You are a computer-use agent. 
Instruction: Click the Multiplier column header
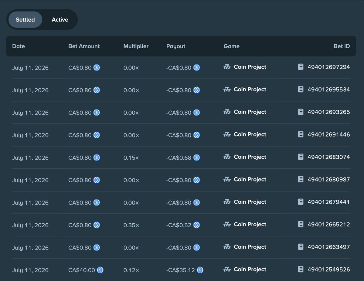coord(136,46)
